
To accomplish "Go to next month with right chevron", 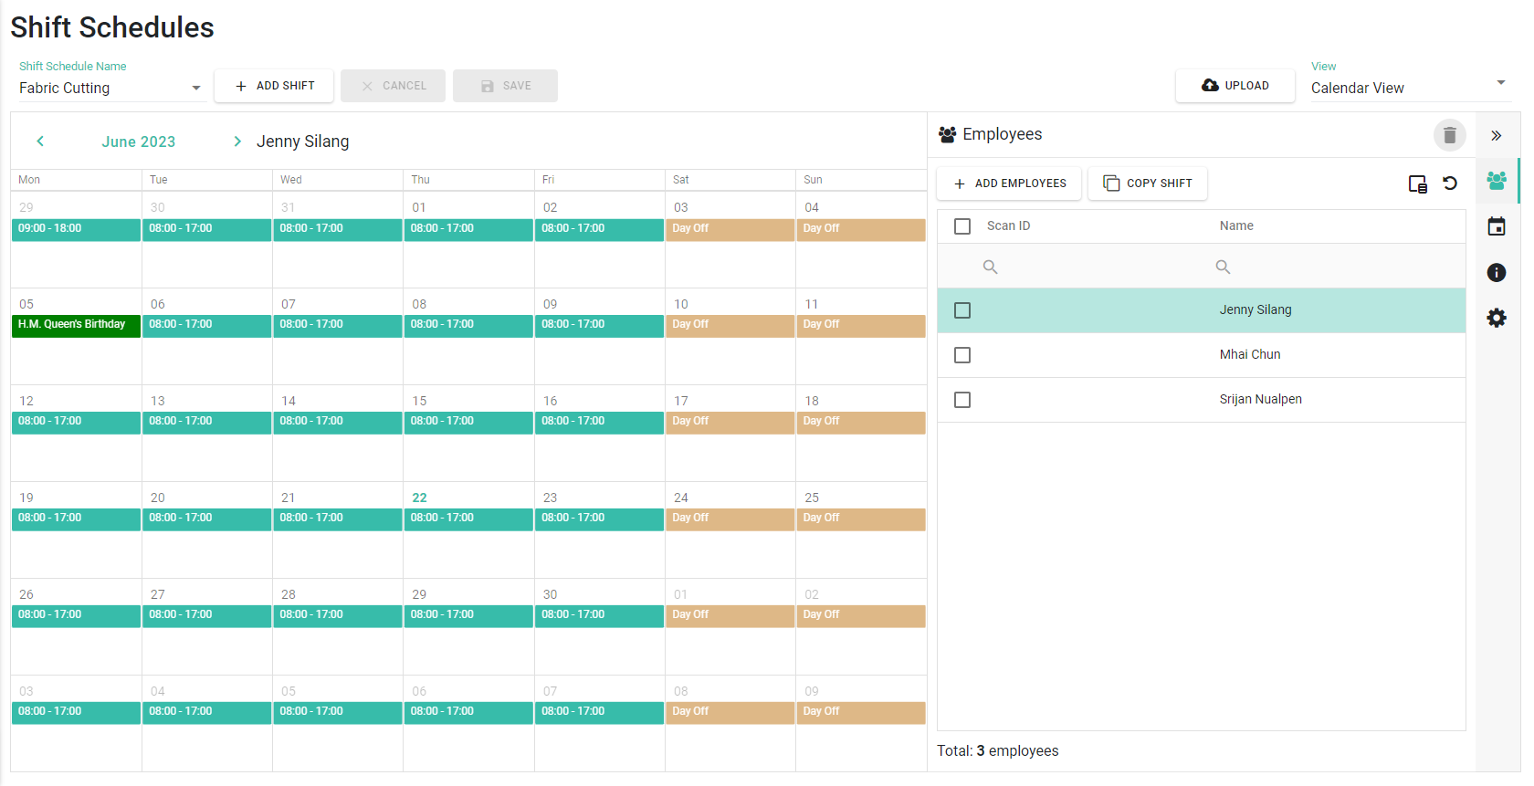I will (x=237, y=141).
